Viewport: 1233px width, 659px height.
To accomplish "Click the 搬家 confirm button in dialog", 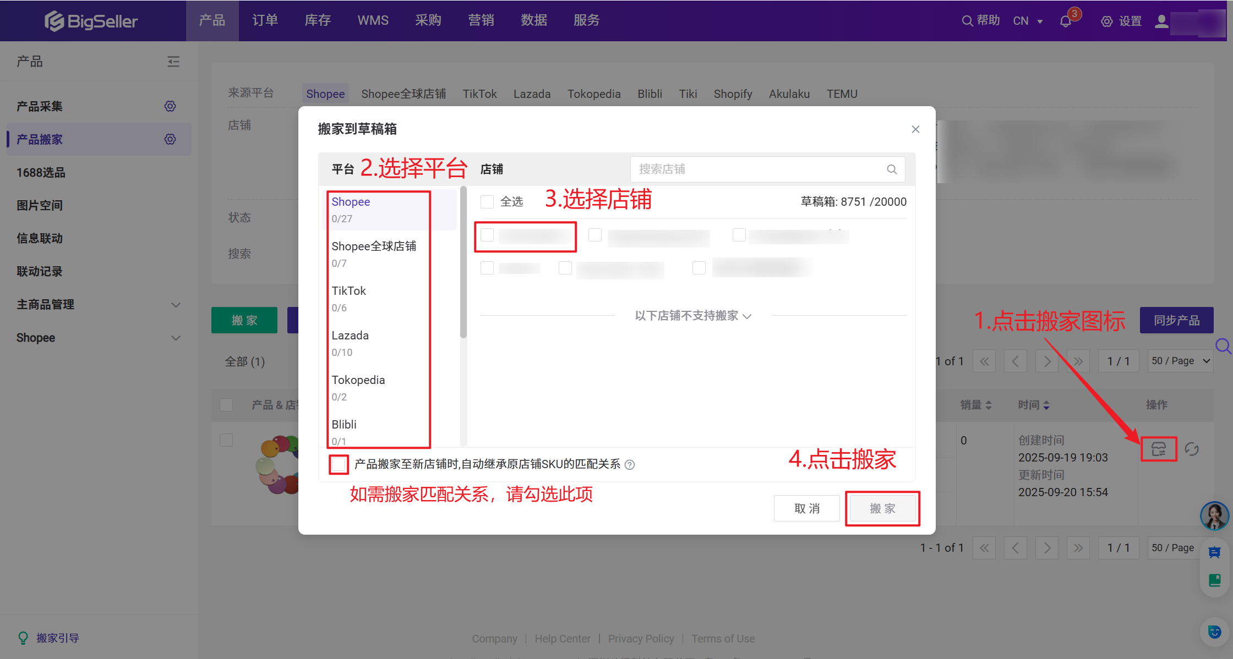I will [x=882, y=508].
